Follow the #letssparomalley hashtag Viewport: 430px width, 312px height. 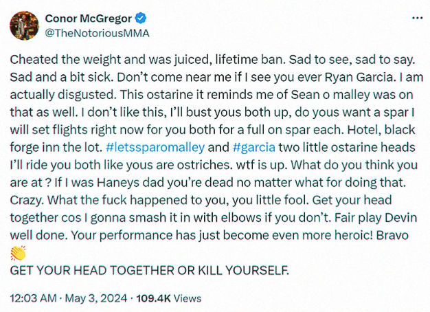[155, 147]
